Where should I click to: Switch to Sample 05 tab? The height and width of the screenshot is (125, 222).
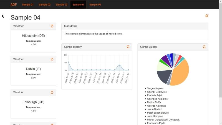click(x=95, y=4)
